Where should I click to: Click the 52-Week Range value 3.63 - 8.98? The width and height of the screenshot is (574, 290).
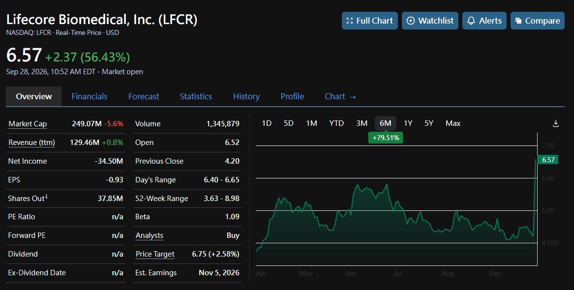[221, 199]
